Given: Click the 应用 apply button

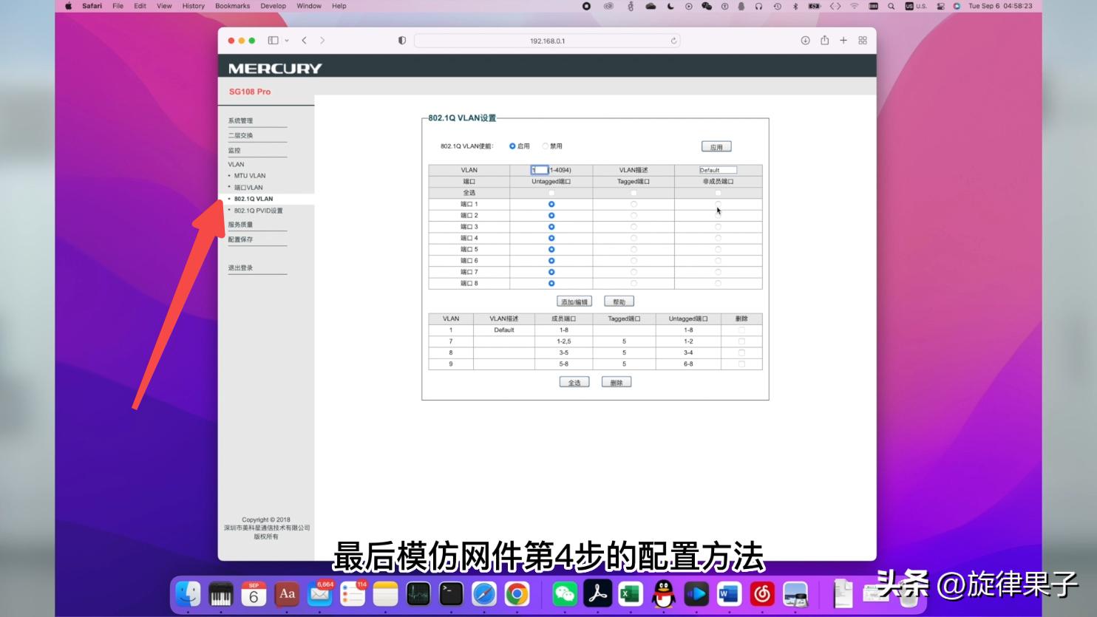Looking at the screenshot, I should 716,146.
